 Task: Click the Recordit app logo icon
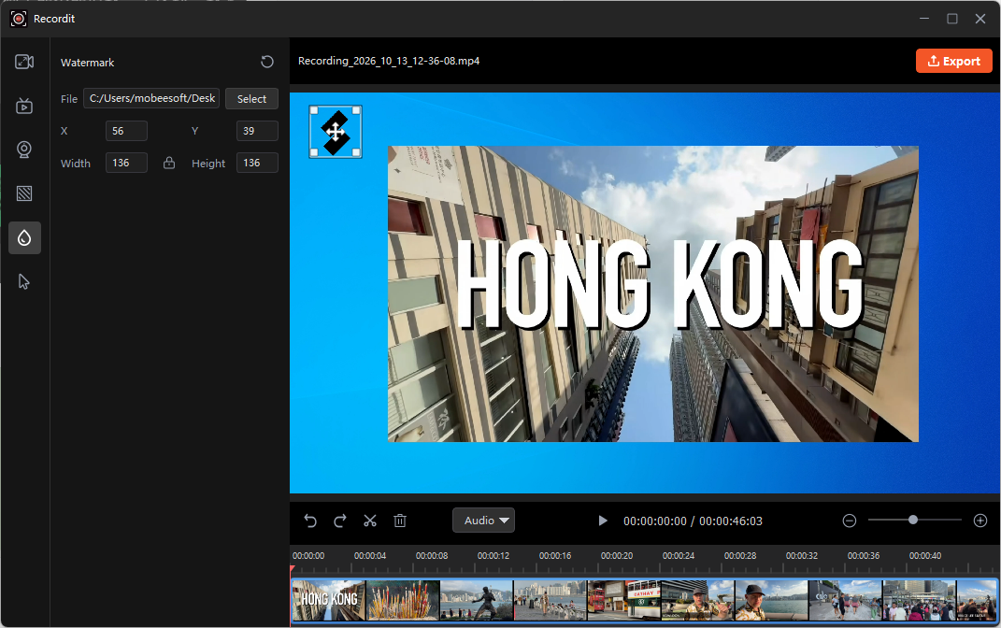tap(19, 19)
